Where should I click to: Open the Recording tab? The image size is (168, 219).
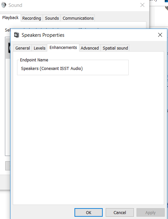click(x=32, y=18)
